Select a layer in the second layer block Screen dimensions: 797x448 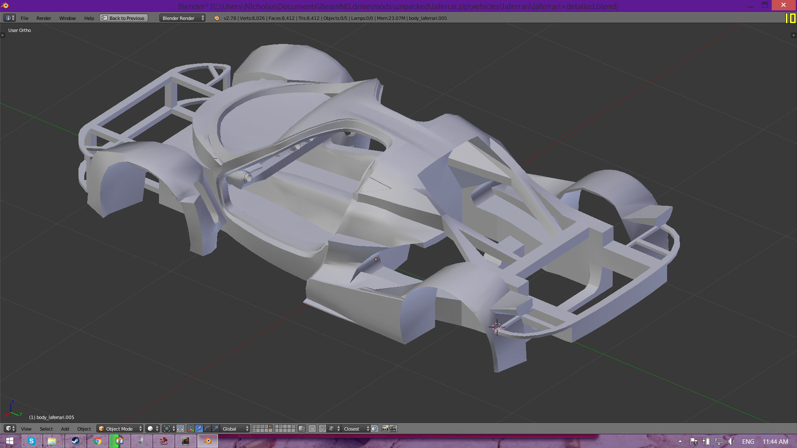285,429
